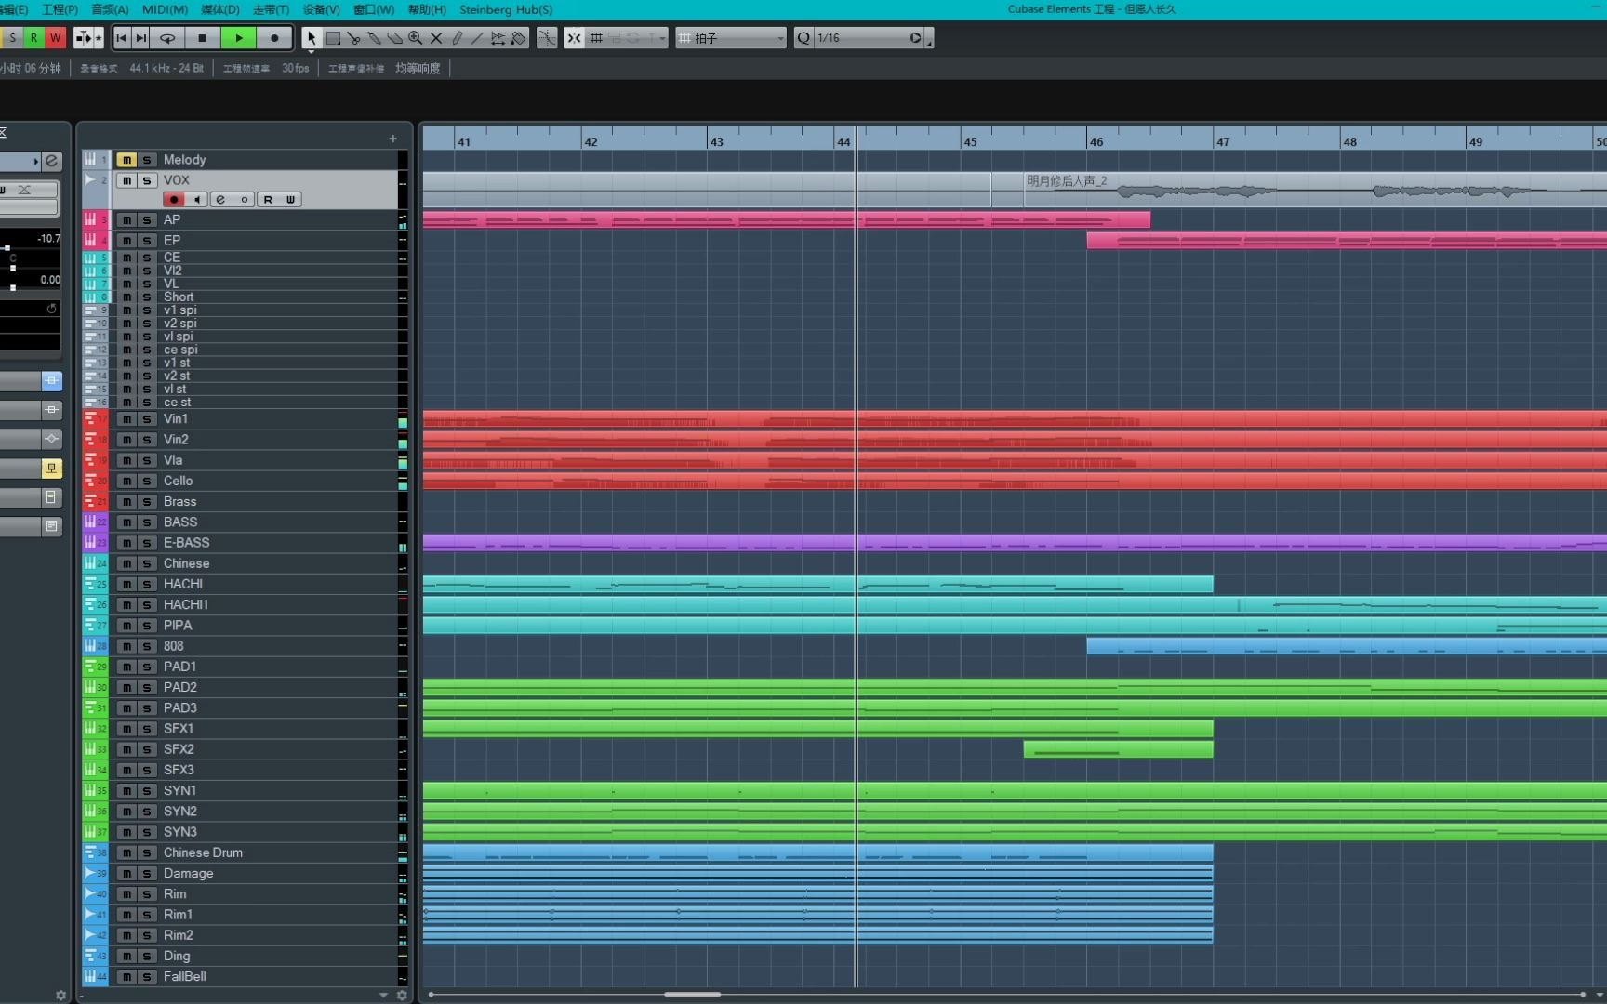Toggle Snap to Zero Crossing
Screen dimensions: 1607x1004
tap(547, 38)
